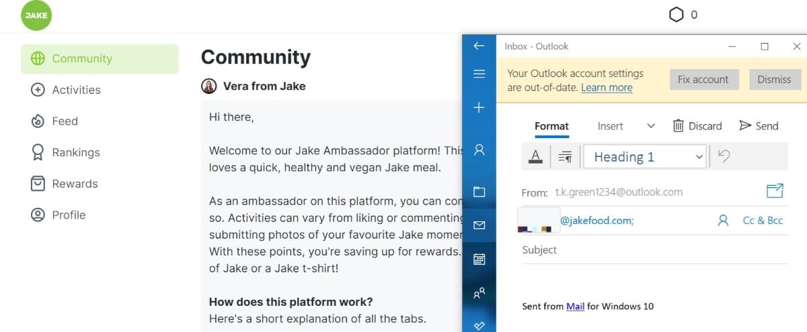The image size is (807, 332).
Task: Expand the Outlook hamburger menu
Action: point(479,74)
